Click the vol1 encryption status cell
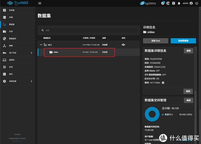201x144 pixels. click(x=105, y=45)
